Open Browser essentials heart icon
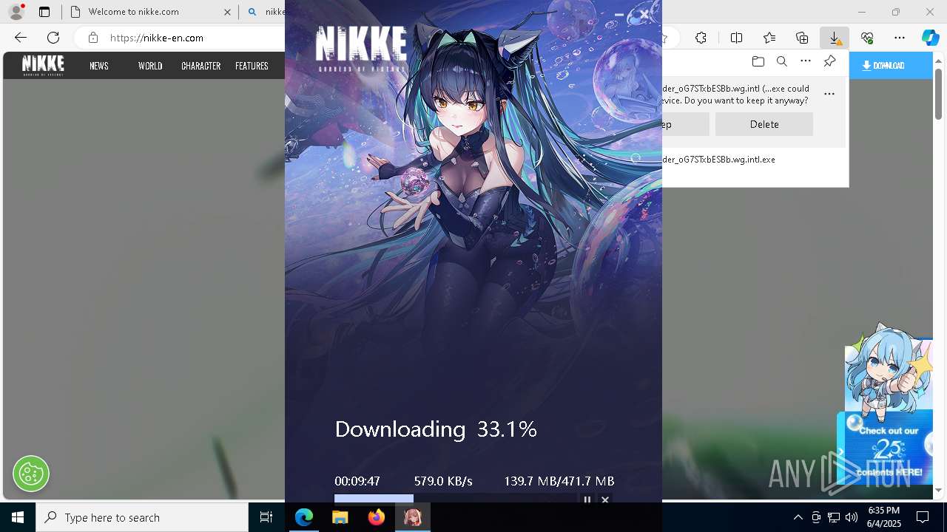This screenshot has width=947, height=532. coord(867,38)
